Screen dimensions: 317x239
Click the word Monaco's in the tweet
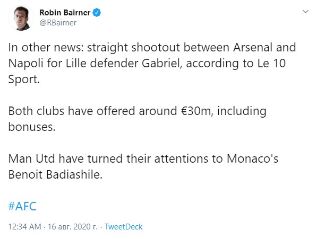253,158
